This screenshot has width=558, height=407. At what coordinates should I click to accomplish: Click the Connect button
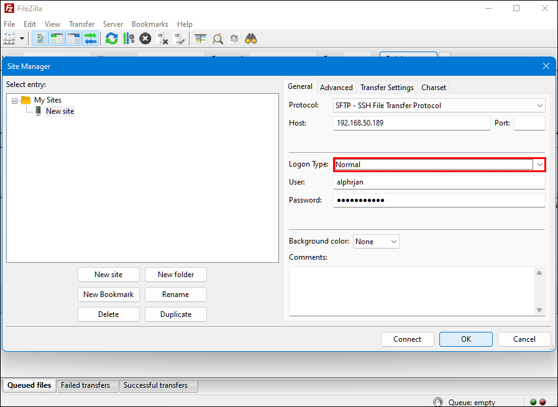click(x=408, y=339)
